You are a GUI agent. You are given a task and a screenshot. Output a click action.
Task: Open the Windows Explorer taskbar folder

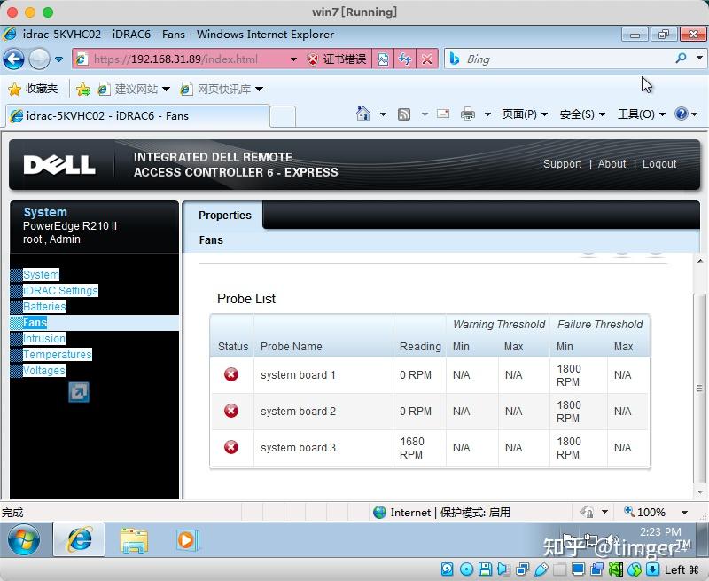point(134,540)
